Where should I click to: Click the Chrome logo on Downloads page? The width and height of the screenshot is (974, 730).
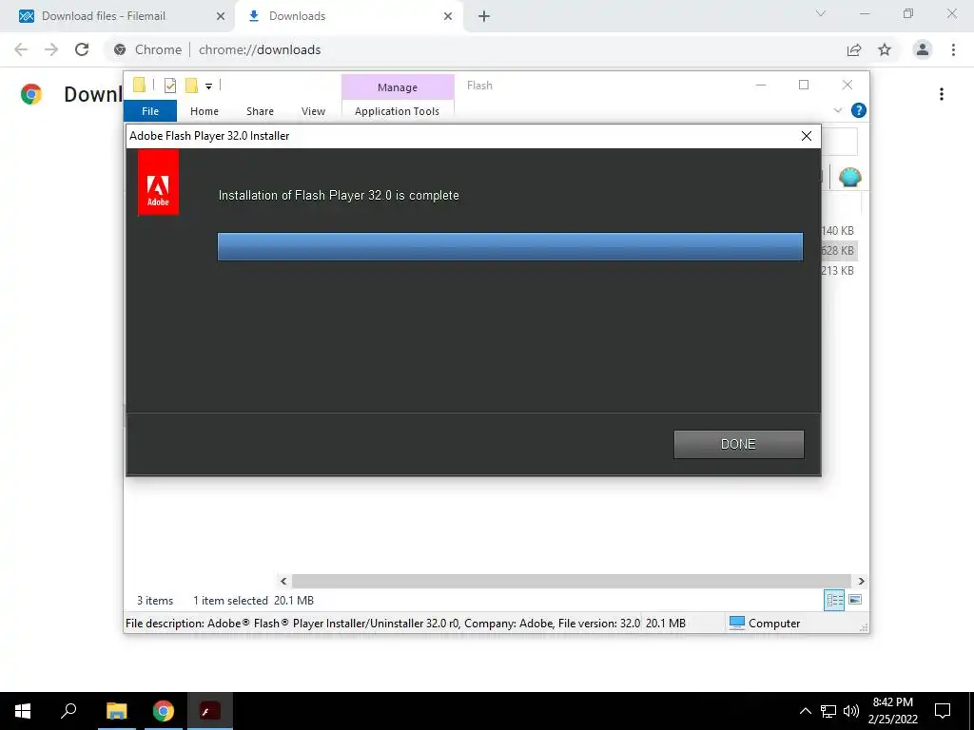(x=31, y=94)
